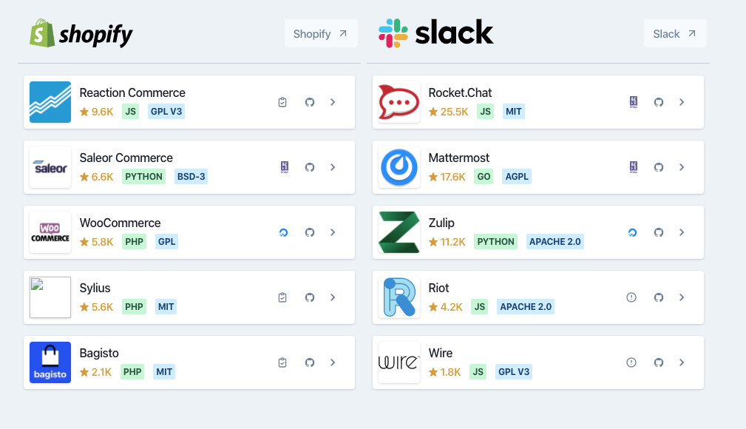The width and height of the screenshot is (746, 429).
Task: Click the PYTHON tag on Zulip
Action: [495, 242]
